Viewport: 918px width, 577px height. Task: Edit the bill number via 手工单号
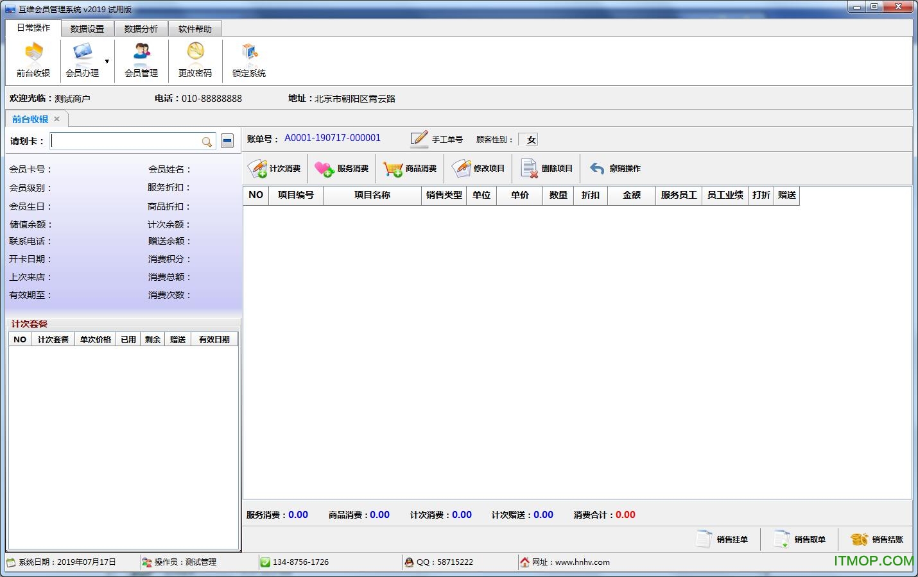437,138
